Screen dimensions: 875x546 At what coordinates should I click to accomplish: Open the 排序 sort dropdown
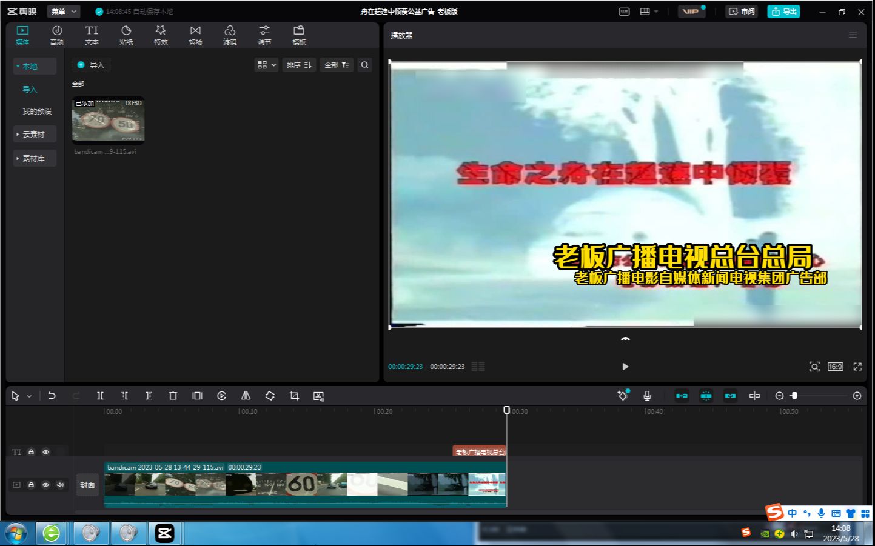(x=299, y=65)
